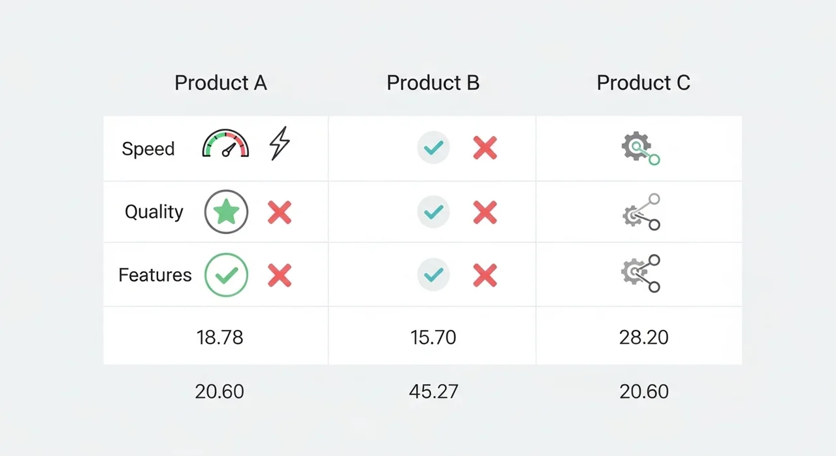
Task: Click the gear icon in Product C Speed row
Action: tap(639, 148)
